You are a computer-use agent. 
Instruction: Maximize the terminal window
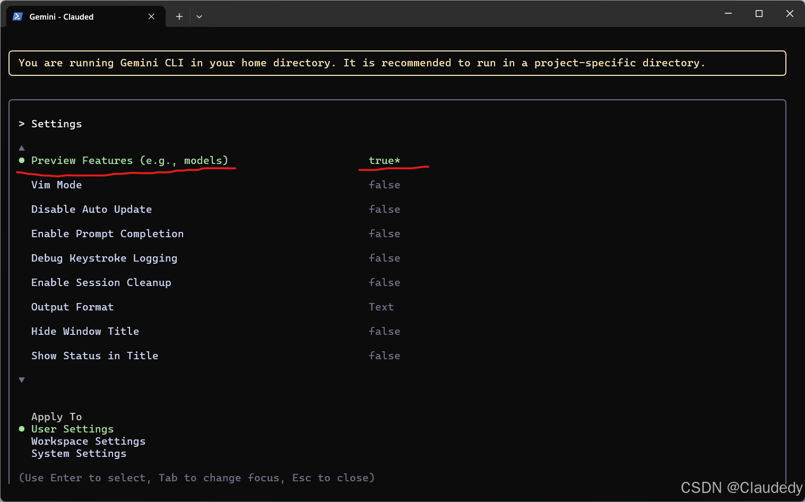click(x=759, y=14)
